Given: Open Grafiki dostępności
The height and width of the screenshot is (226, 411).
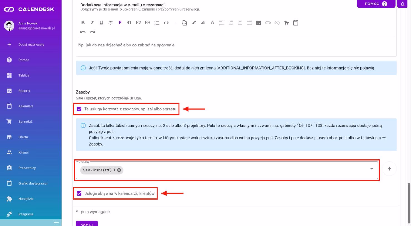Looking at the screenshot, I should [x=31, y=183].
